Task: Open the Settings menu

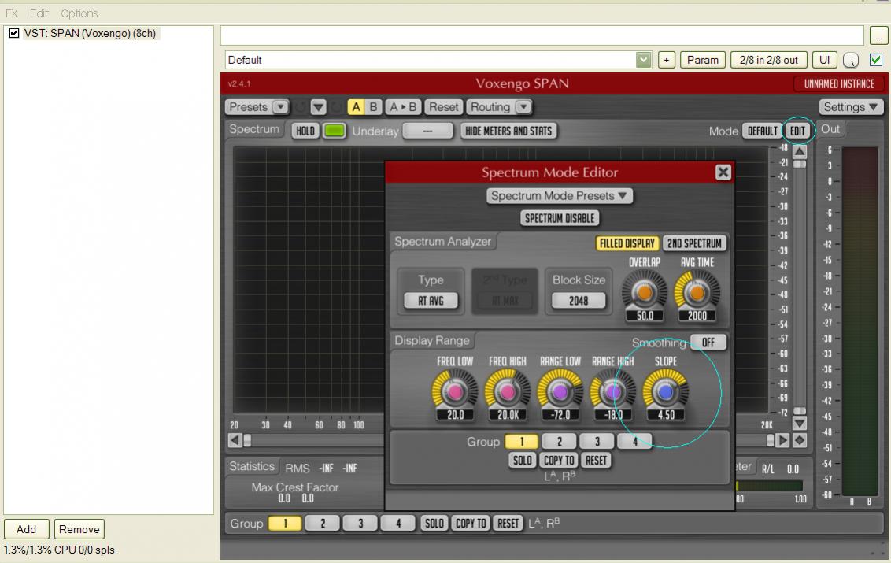Action: pos(851,107)
